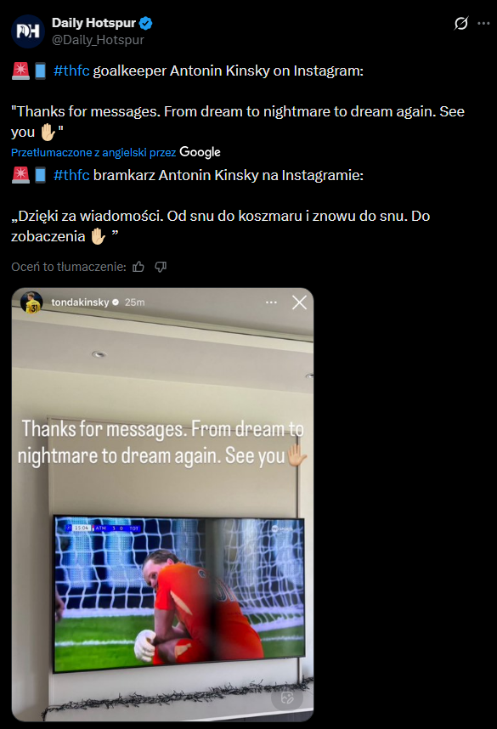This screenshot has height=729, width=497.
Task: Click the TV screen showing the goalkeeper
Action: click(179, 594)
